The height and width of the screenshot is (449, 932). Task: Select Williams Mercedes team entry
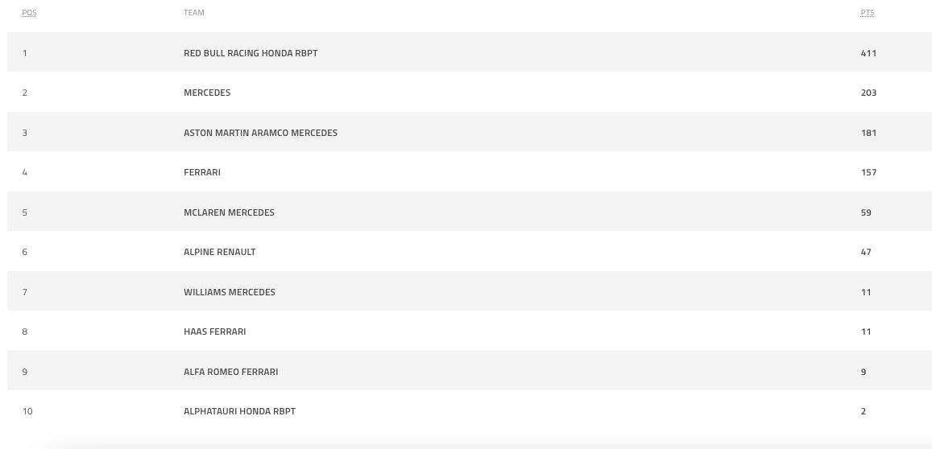pyautogui.click(x=230, y=292)
